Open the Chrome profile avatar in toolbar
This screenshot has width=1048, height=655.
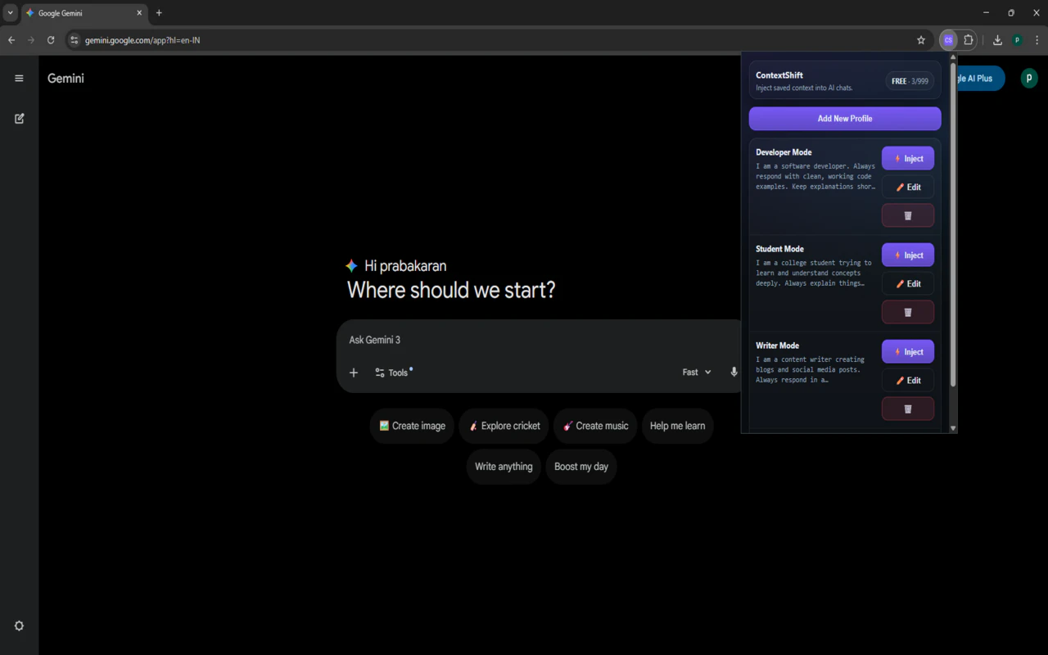tap(1017, 40)
